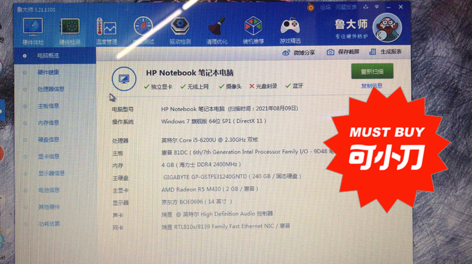Select 电脑概览 in the sidebar
Image resolution: width=472 pixels, height=264 pixels.
[x=55, y=56]
